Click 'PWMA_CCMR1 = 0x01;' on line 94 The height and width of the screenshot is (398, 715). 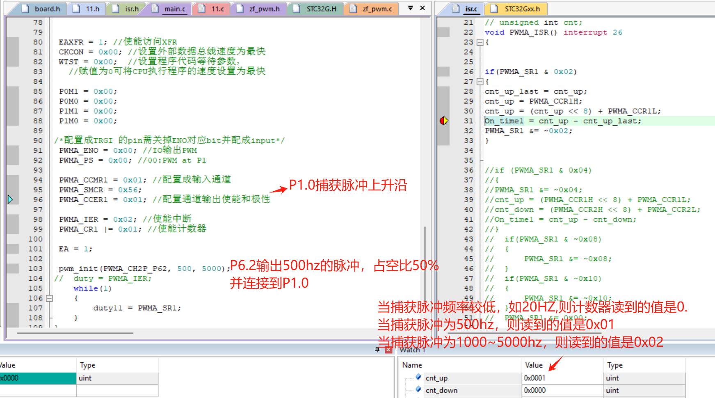pos(103,180)
